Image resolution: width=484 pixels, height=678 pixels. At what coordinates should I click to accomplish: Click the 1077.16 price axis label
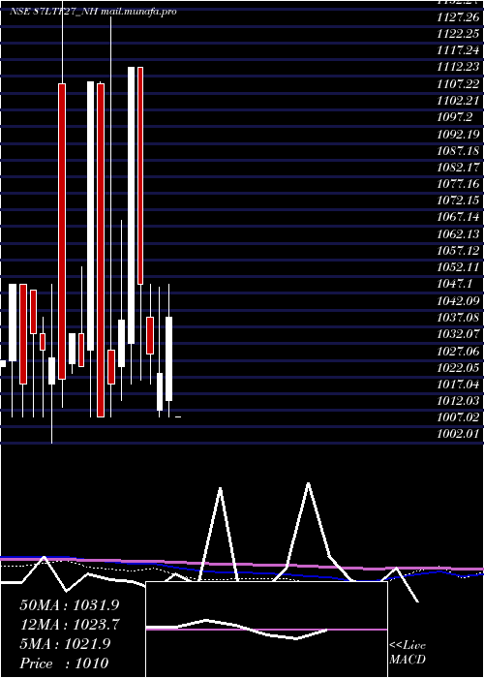coord(458,184)
